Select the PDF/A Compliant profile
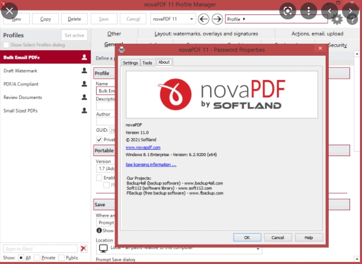The width and height of the screenshot is (362, 264). click(x=45, y=84)
